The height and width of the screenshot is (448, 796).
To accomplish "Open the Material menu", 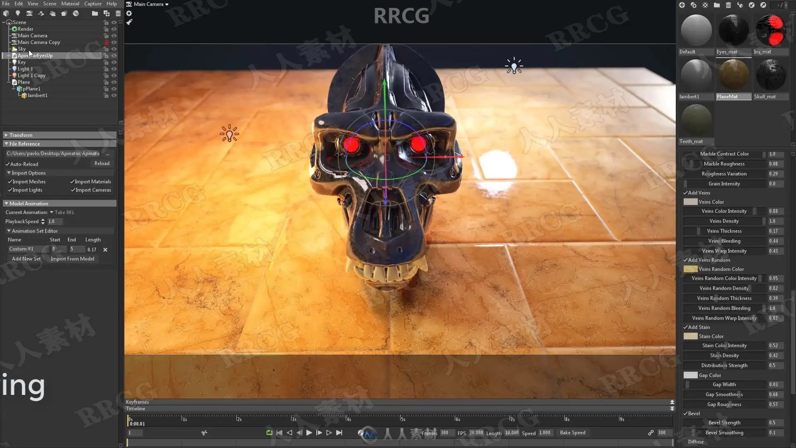I will (70, 4).
